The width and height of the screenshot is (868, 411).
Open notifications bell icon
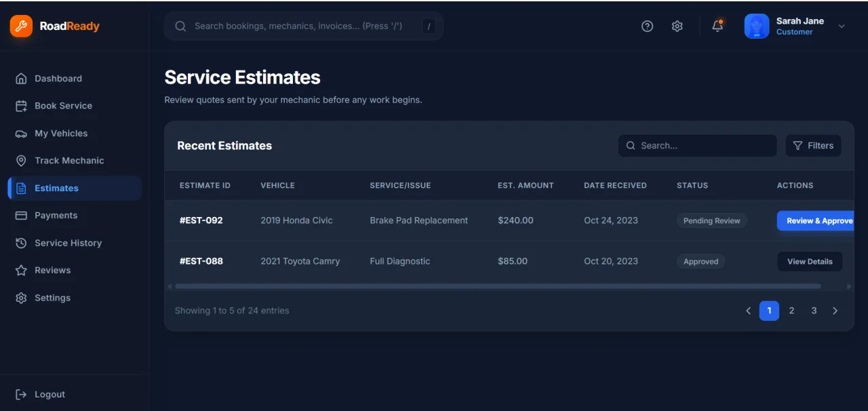click(x=717, y=26)
